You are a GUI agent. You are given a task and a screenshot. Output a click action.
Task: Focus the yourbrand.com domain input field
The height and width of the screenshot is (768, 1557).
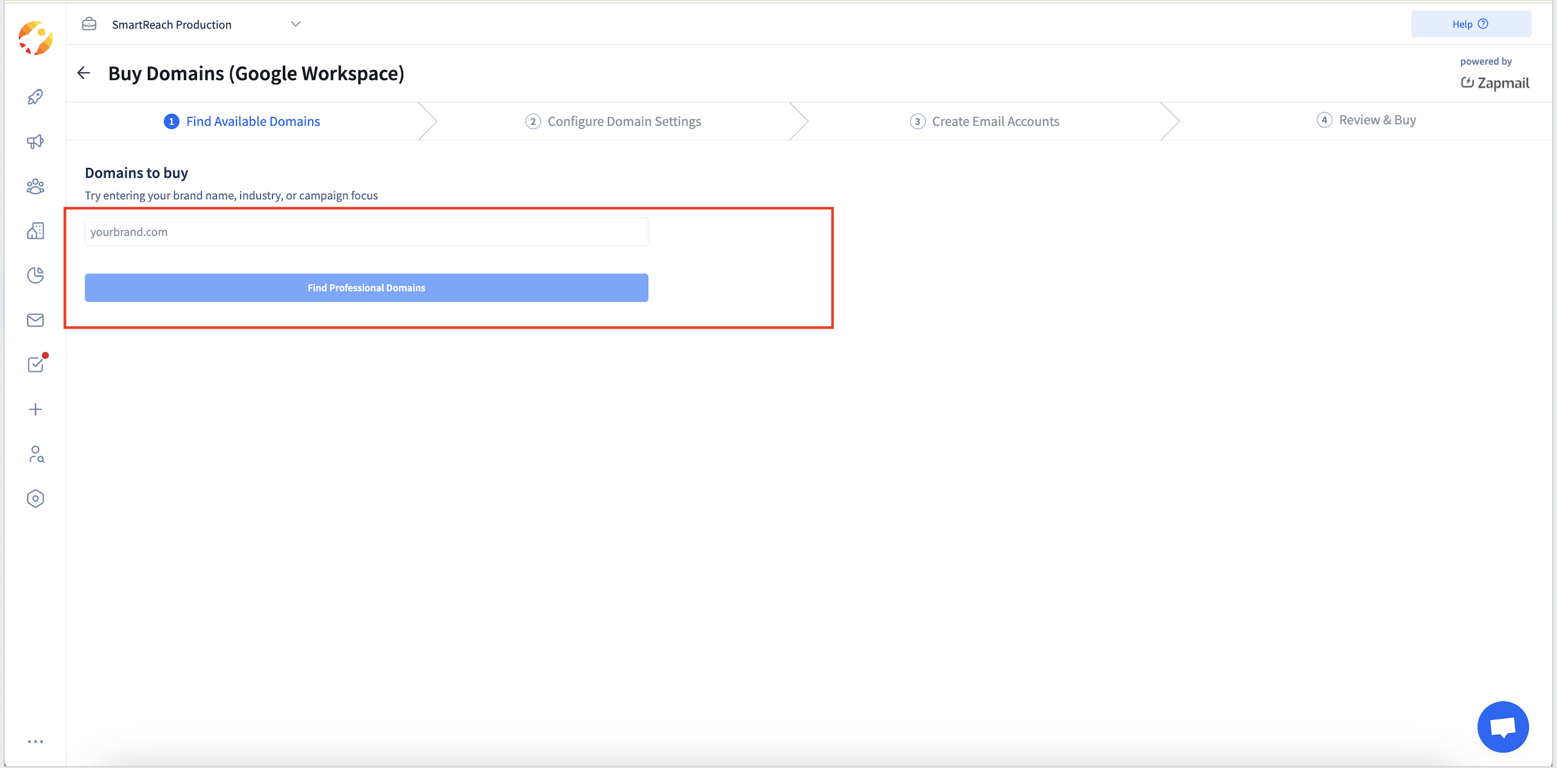click(x=366, y=232)
